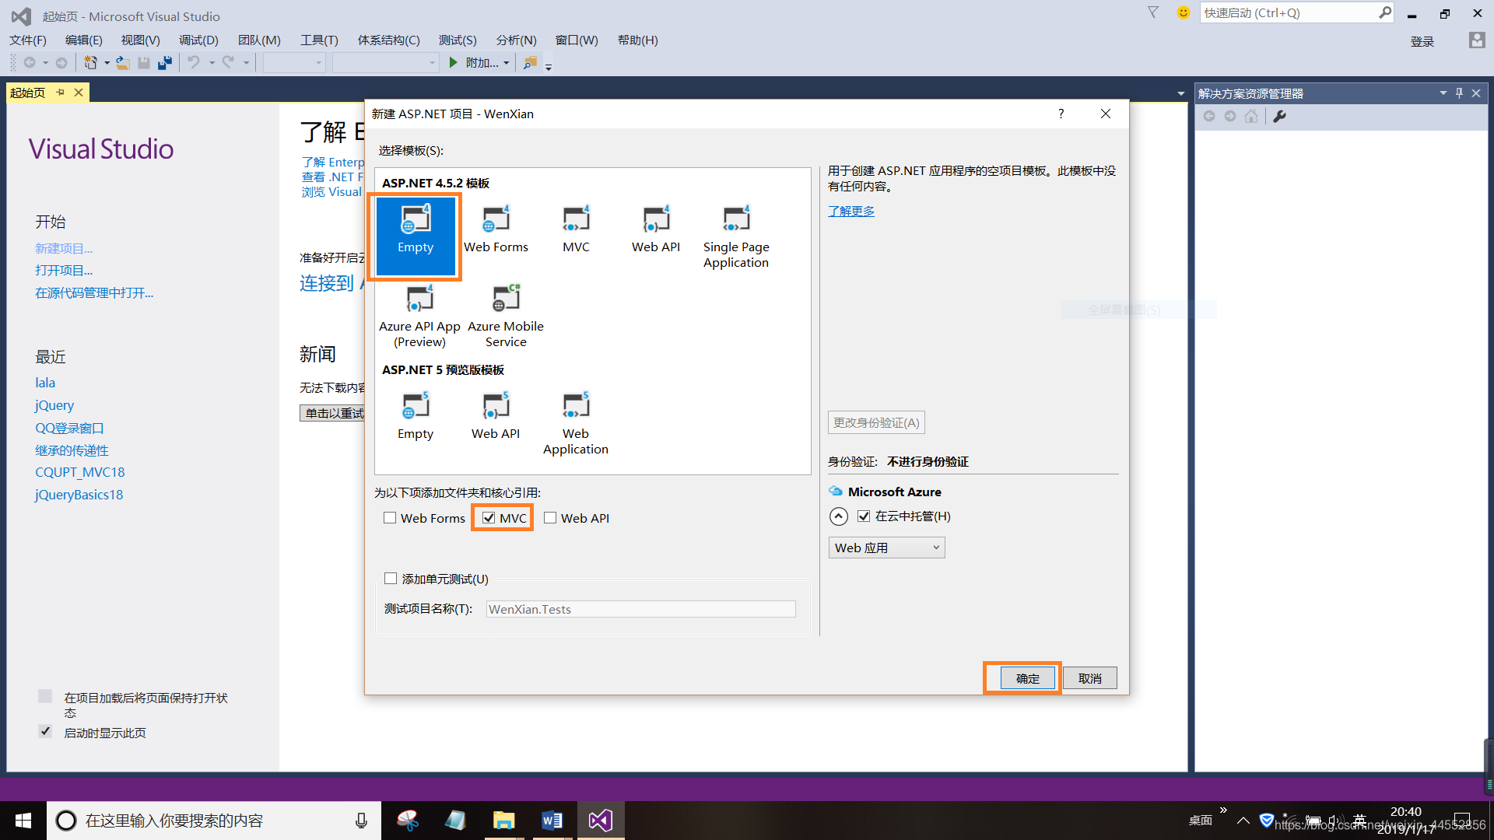Open the Undo history dropdown arrow
Viewport: 1494px width, 840px height.
(x=212, y=63)
